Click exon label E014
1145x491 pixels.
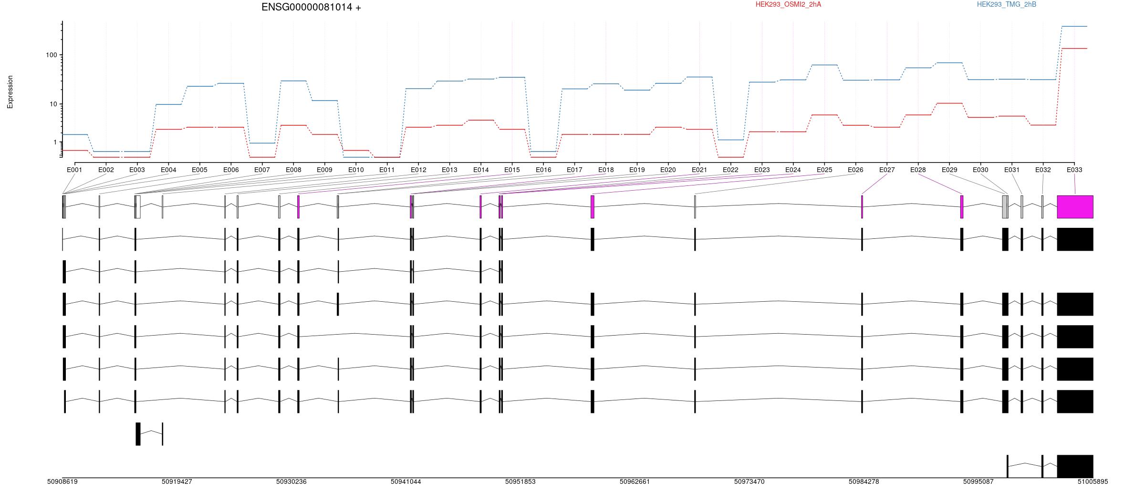[x=481, y=170]
